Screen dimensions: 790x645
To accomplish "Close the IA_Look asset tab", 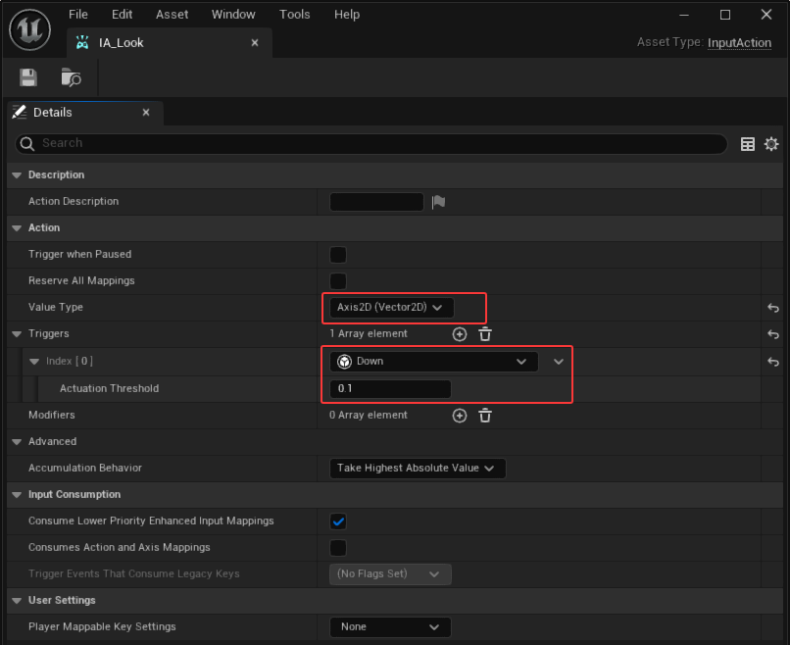I will pyautogui.click(x=255, y=43).
